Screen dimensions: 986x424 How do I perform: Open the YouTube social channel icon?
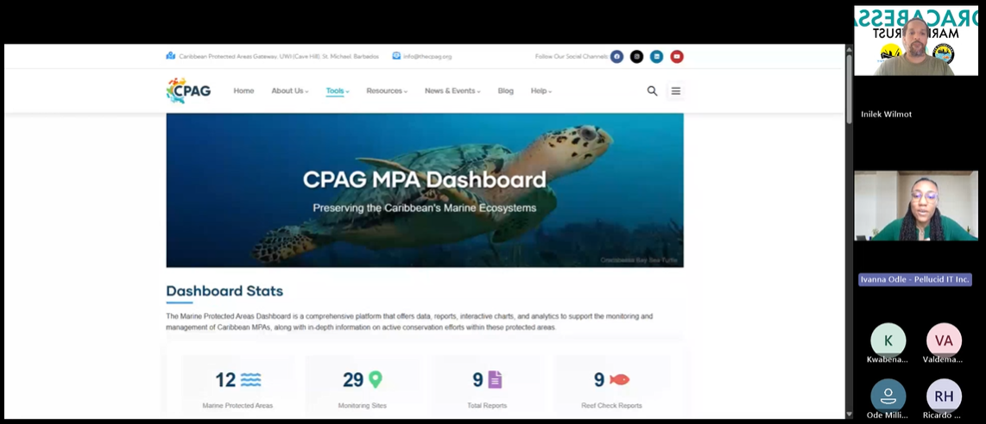point(677,57)
